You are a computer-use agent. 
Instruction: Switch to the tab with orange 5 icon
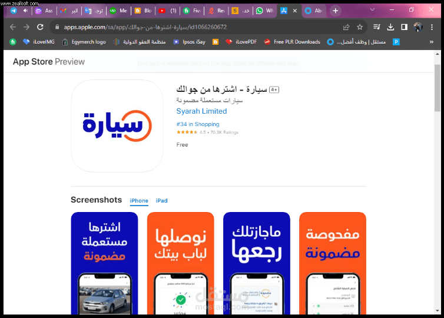tap(241, 11)
